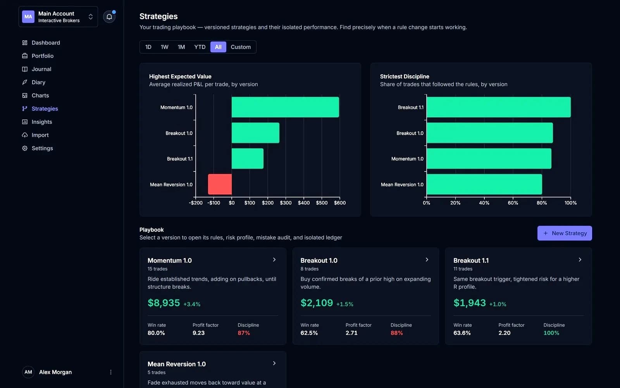Click Momentum 1.0 expected value bar
The width and height of the screenshot is (620, 388).
click(285, 107)
